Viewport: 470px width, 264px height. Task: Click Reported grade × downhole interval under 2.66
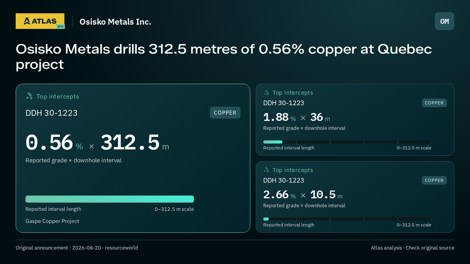tap(304, 205)
